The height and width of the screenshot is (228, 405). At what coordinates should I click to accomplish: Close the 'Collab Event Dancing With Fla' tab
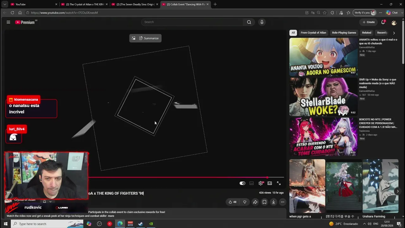coord(208,4)
